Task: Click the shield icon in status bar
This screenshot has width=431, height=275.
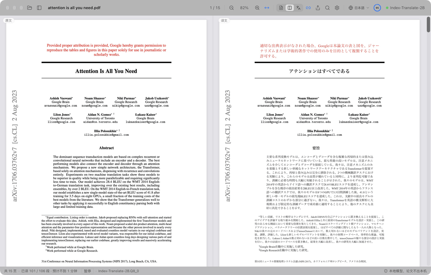Action: tap(386, 271)
